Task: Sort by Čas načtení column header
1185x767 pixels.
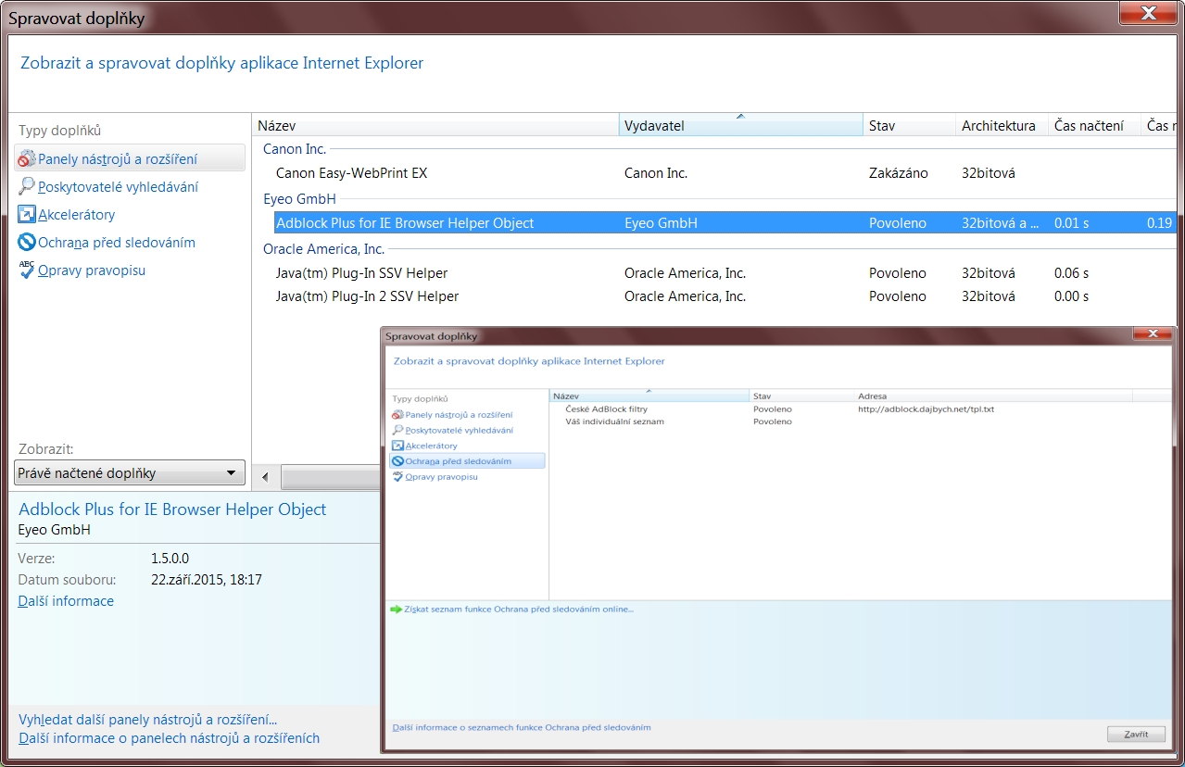Action: [x=1094, y=125]
